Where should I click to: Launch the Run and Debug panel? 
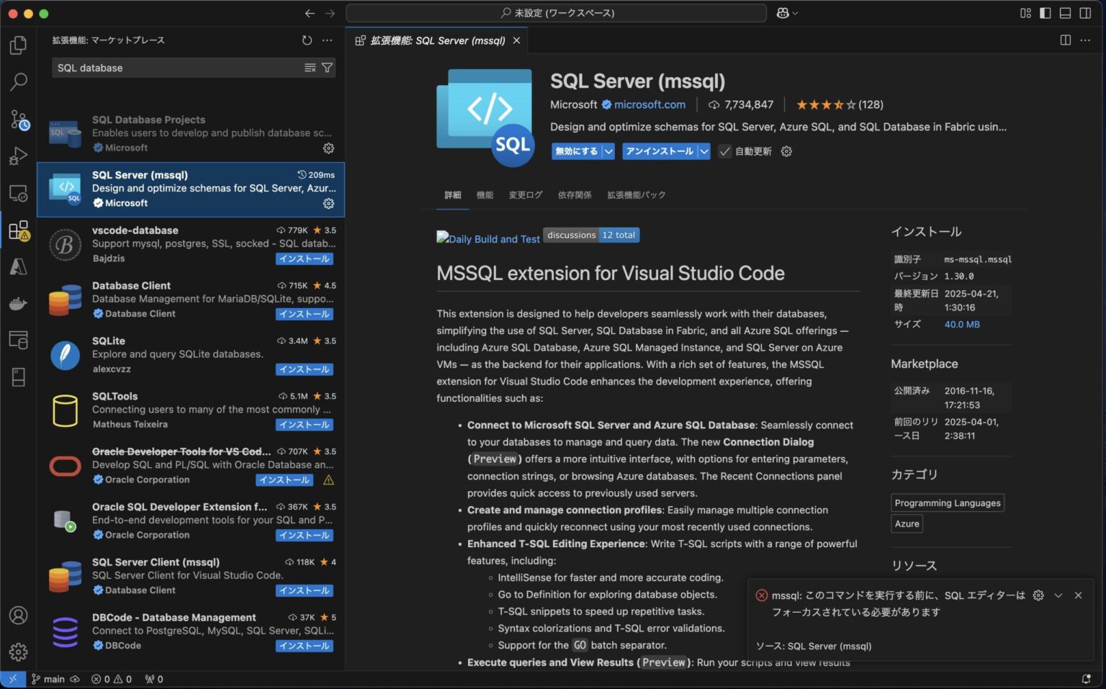click(18, 156)
